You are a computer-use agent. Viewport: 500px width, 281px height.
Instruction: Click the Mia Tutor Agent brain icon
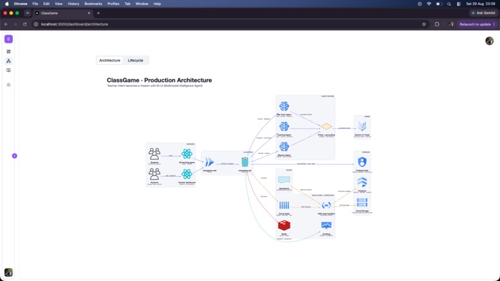coord(284,106)
